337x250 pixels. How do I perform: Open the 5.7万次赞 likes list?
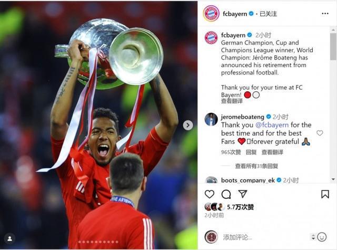(240, 207)
